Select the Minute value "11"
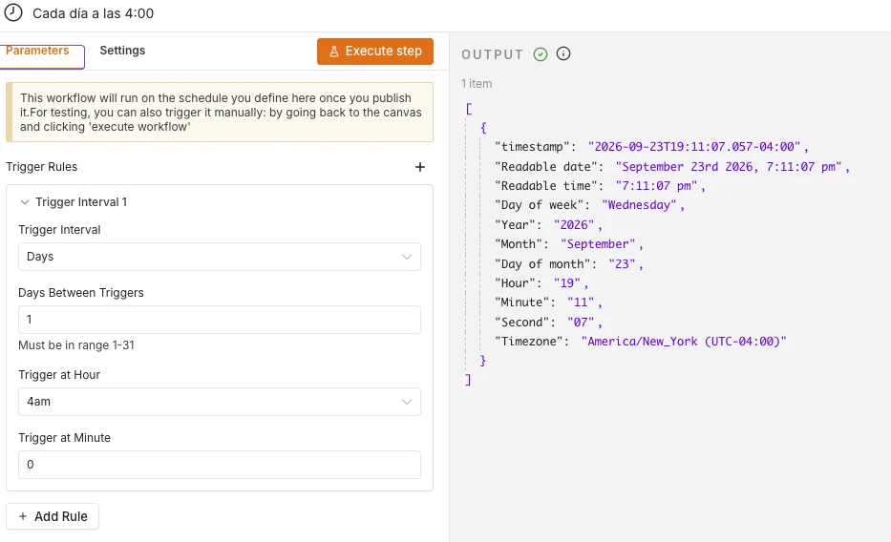The image size is (891, 542). coord(581,302)
